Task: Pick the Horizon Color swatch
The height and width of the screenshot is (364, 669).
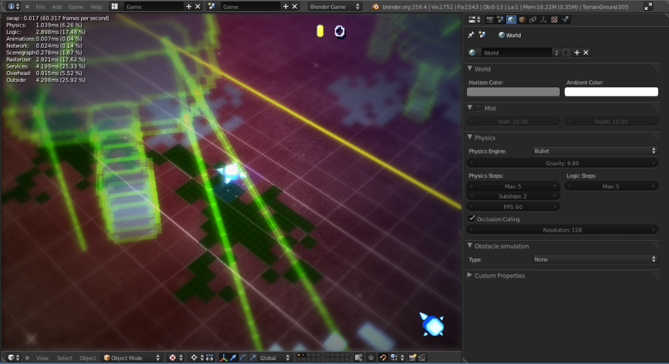Action: click(x=513, y=91)
